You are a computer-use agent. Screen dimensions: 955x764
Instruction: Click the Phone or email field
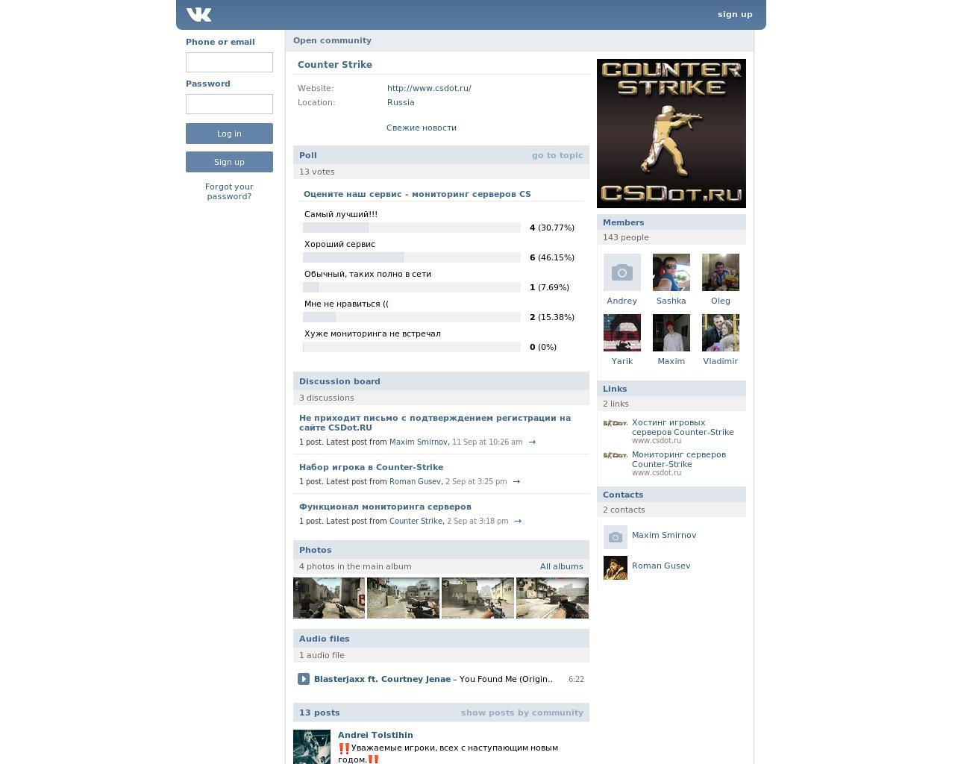click(x=229, y=62)
